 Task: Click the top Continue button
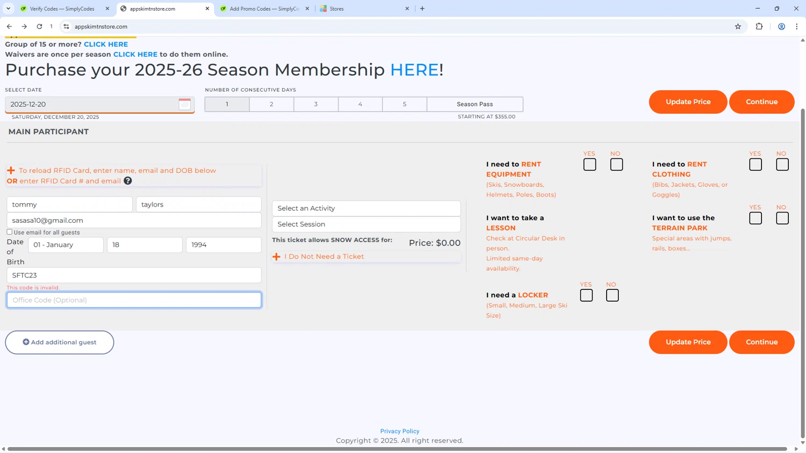(x=761, y=102)
